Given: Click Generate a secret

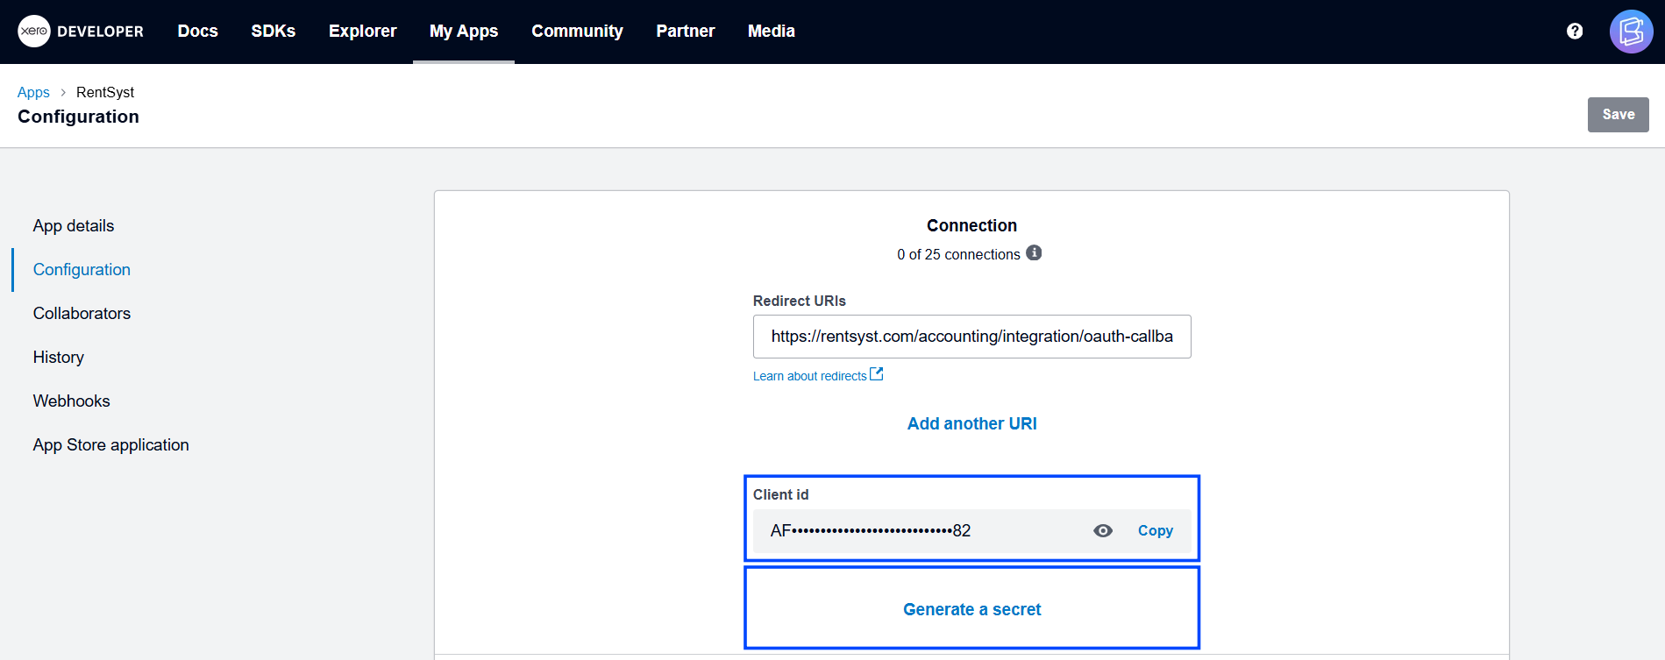Looking at the screenshot, I should (x=971, y=609).
